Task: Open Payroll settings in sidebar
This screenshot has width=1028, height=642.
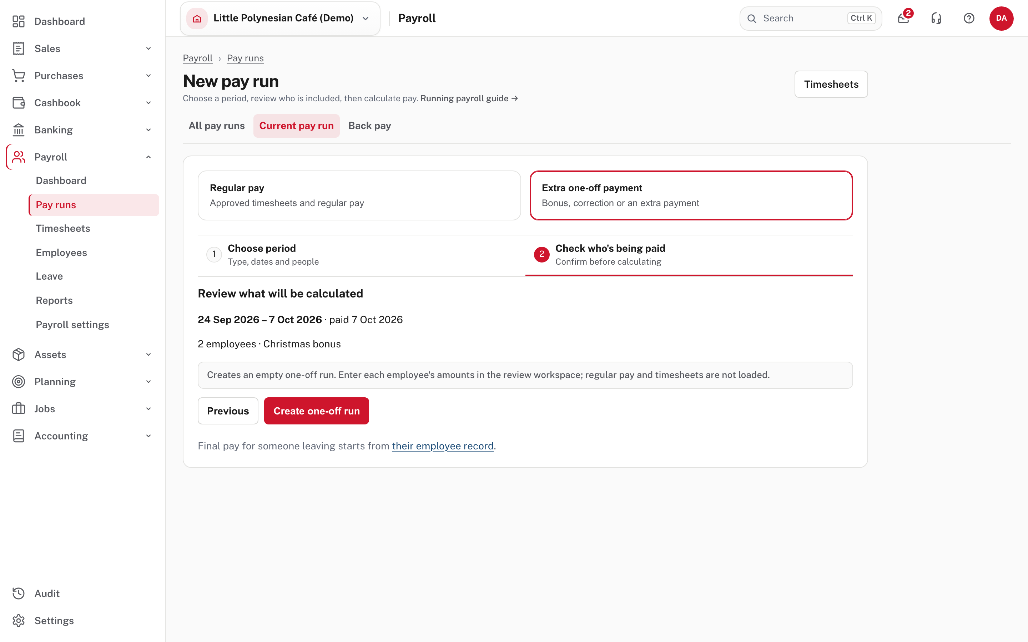Action: pos(72,325)
